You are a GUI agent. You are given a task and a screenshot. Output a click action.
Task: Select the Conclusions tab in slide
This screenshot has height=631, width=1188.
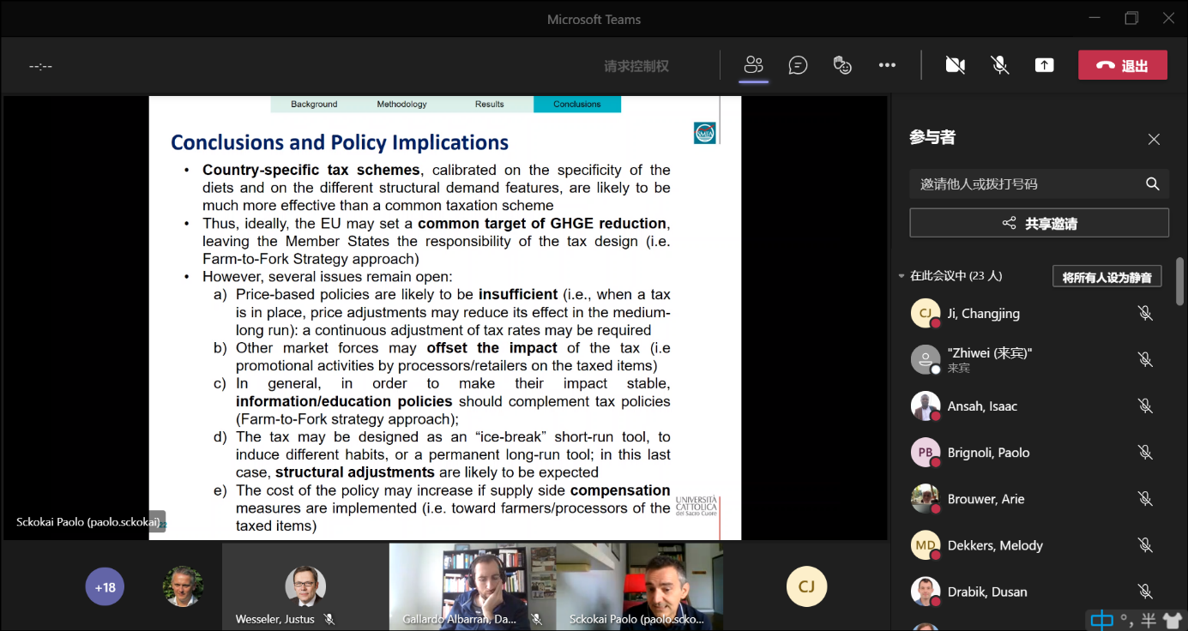point(576,104)
